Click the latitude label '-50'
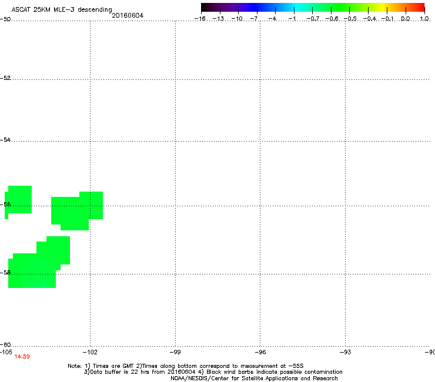The image size is (435, 382). (x=5, y=19)
